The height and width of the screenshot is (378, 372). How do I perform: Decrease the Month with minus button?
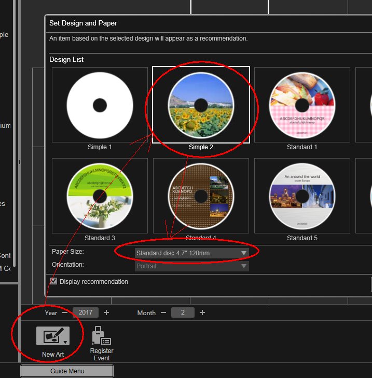click(x=163, y=312)
